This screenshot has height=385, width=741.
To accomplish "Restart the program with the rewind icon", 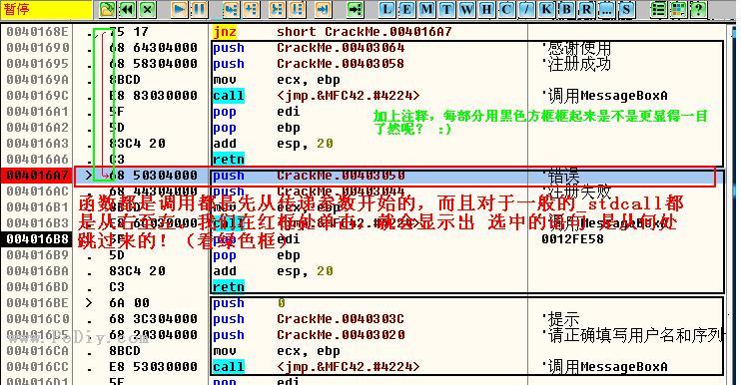I will point(128,9).
